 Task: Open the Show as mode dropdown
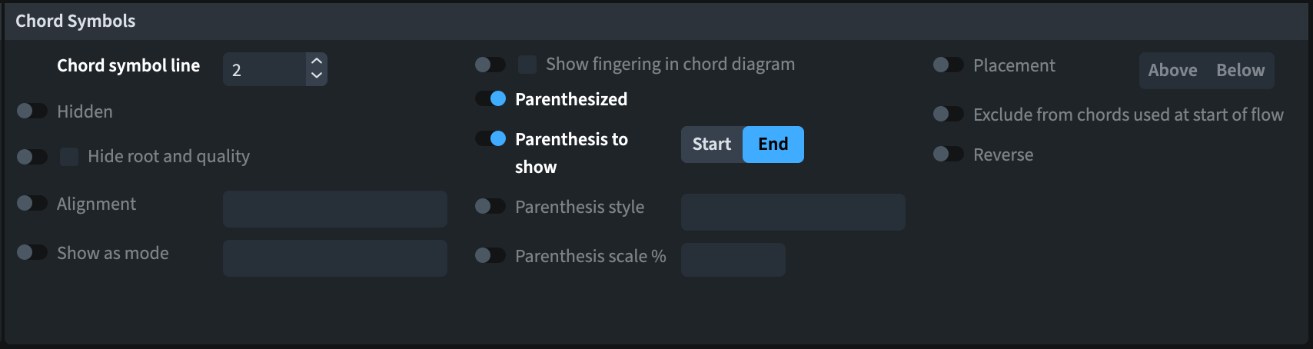(334, 258)
